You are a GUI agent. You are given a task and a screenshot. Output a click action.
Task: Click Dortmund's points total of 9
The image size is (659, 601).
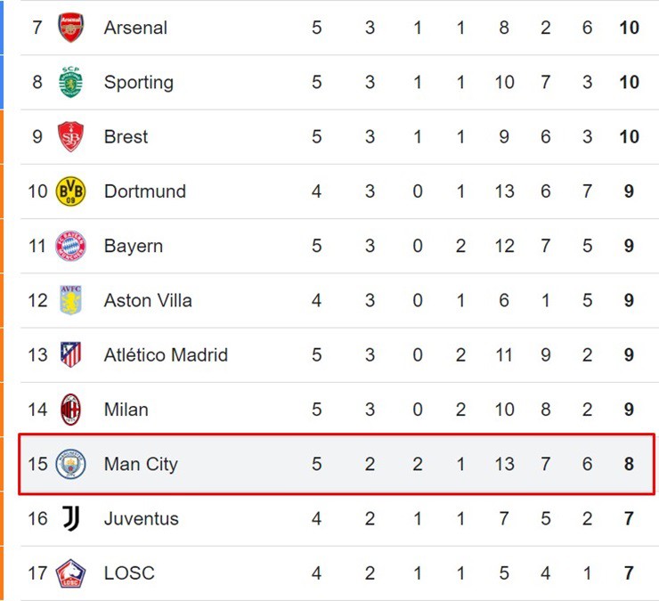(x=629, y=191)
